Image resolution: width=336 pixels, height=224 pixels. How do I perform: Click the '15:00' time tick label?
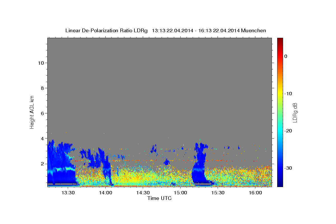[x=181, y=193]
